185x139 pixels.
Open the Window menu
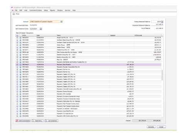pyautogui.click(x=60, y=10)
